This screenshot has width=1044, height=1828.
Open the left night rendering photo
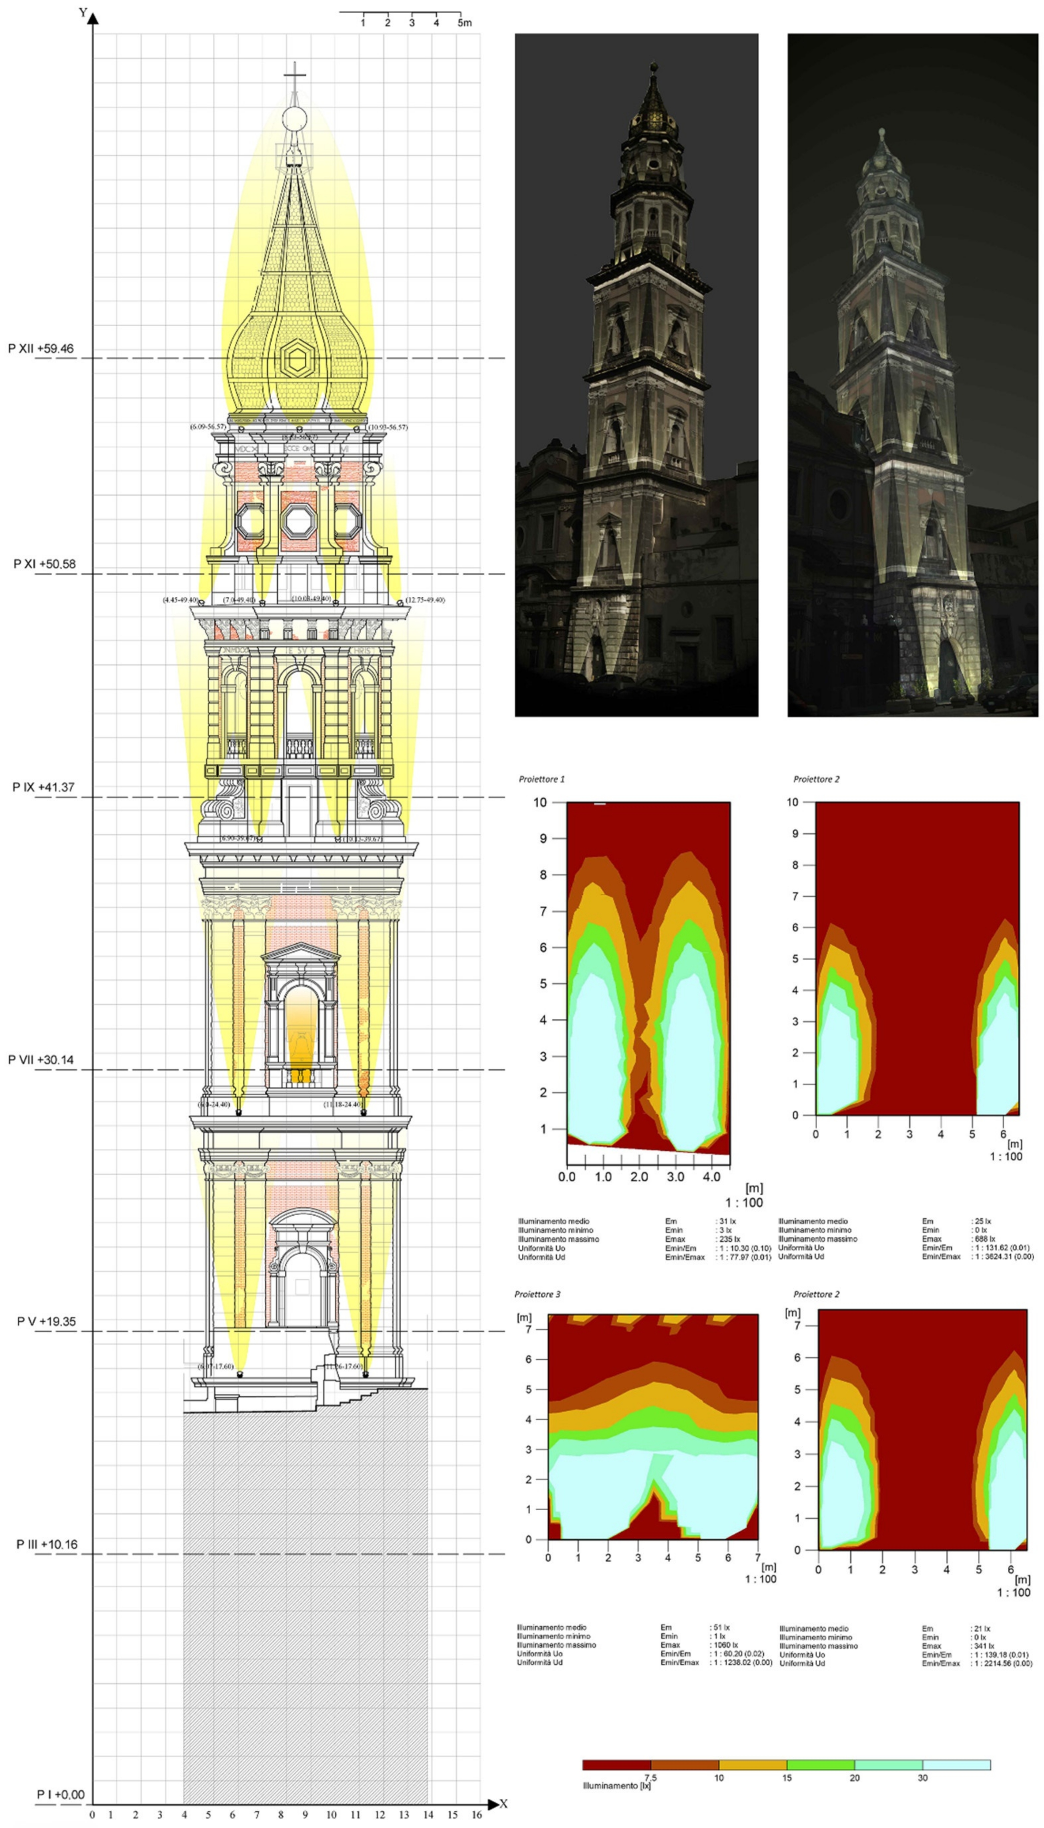pos(636,374)
